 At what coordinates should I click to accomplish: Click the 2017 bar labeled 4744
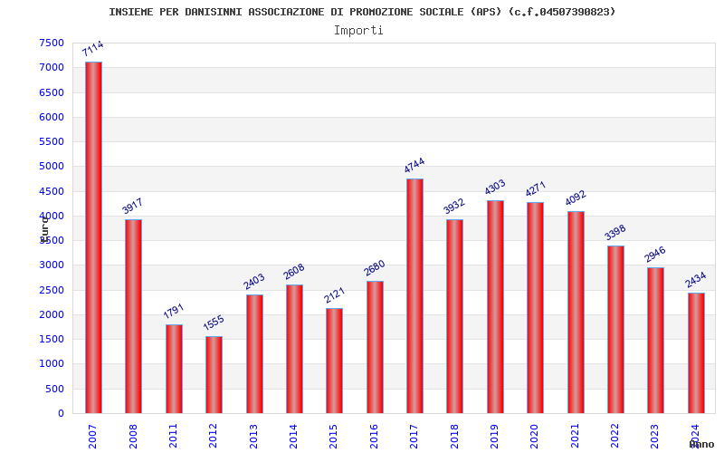[x=414, y=296]
